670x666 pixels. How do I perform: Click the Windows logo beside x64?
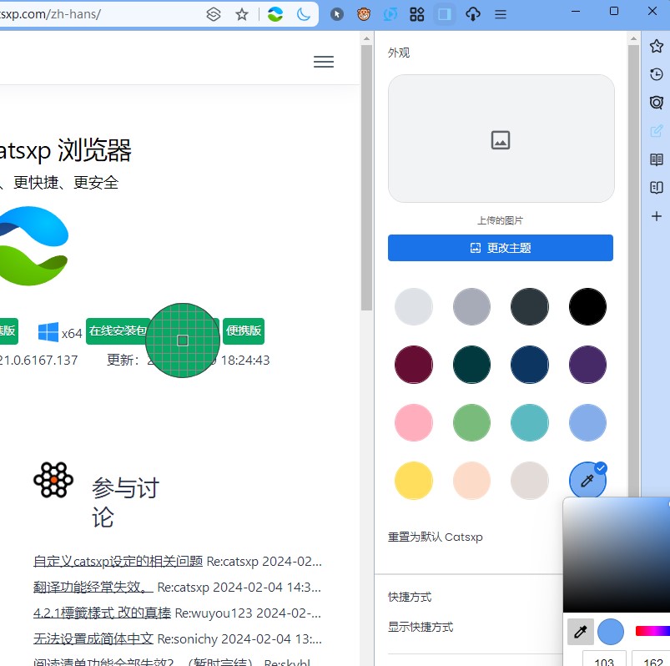pyautogui.click(x=48, y=332)
